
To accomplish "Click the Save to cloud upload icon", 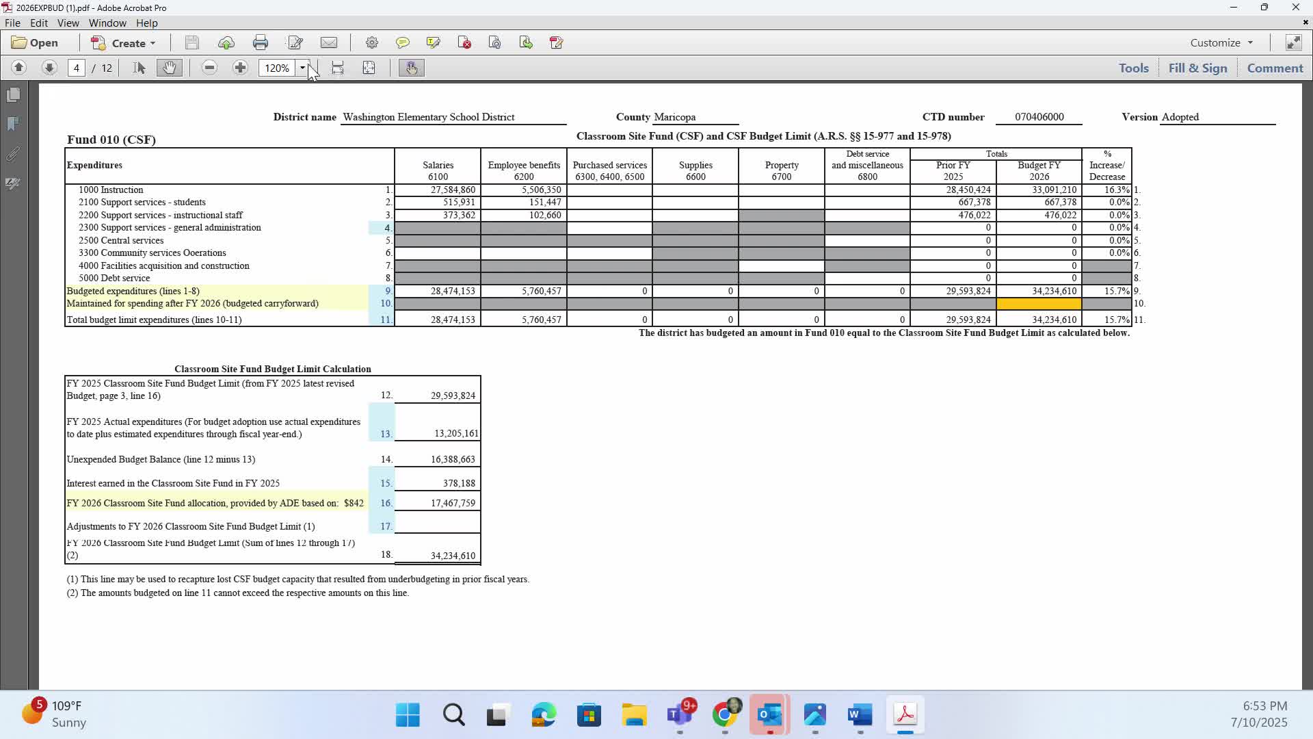I will point(226,43).
